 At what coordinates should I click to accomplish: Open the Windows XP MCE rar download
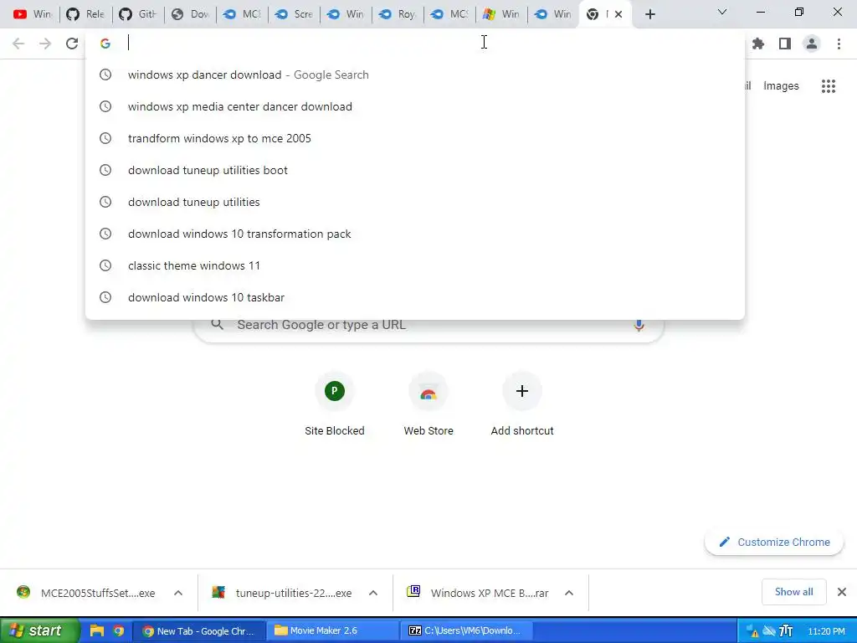point(478,593)
